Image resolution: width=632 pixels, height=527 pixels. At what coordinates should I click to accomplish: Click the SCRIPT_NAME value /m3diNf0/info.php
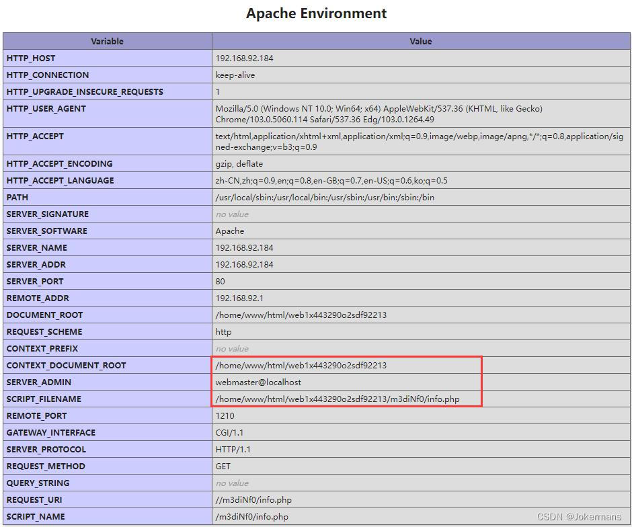(x=252, y=517)
